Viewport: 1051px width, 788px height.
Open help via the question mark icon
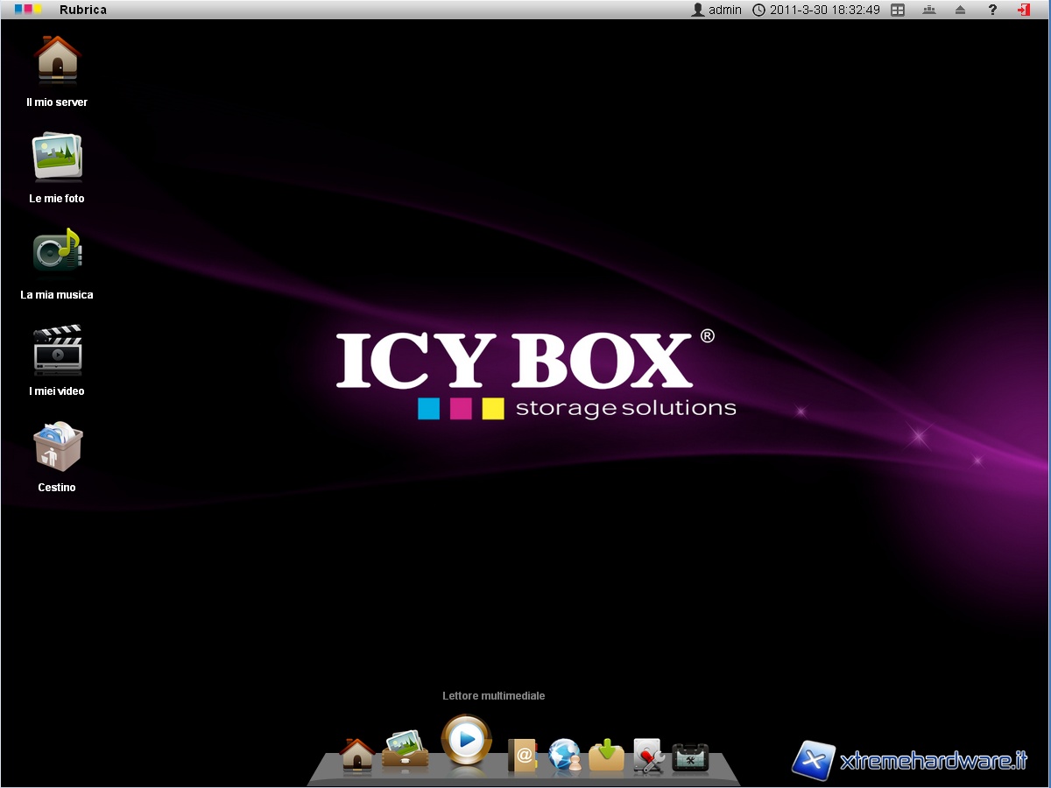click(x=992, y=10)
